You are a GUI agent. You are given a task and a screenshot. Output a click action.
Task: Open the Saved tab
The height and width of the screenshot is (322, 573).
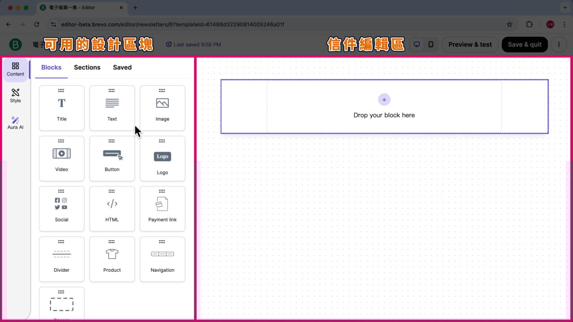122,68
